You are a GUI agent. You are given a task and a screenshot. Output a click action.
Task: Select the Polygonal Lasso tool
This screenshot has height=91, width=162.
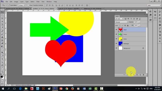click(x=2, y=18)
